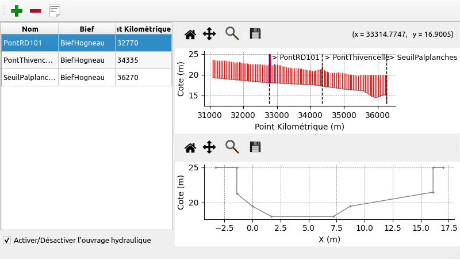Click the green plus add icon

(x=17, y=10)
